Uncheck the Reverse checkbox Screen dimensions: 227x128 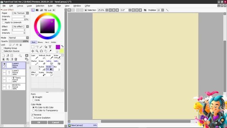pos(32,114)
